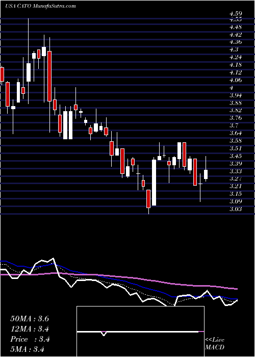Screen dimensions: 255x357
Task: Click the 3.51 price axis label
Action: [x=236, y=148]
